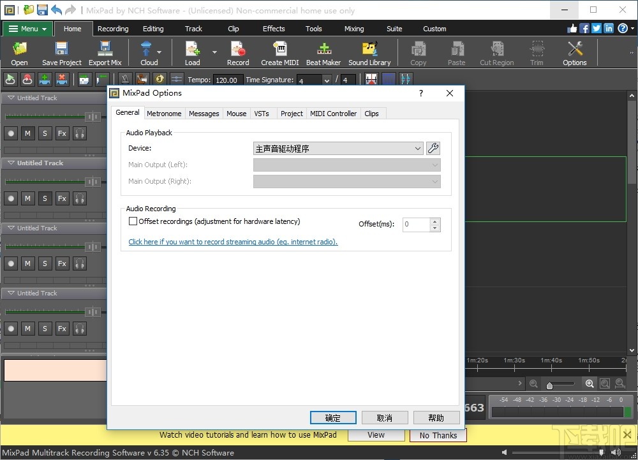Switch to the Metronome tab

pos(164,114)
